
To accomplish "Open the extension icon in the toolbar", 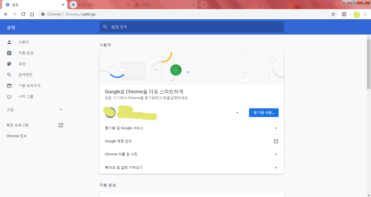I will coord(344,14).
